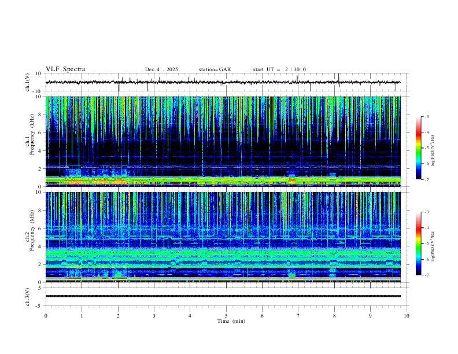This screenshot has height=354, width=458.
Task: Click the "-7" tick on ch.1 colorbar
Action: [427, 179]
